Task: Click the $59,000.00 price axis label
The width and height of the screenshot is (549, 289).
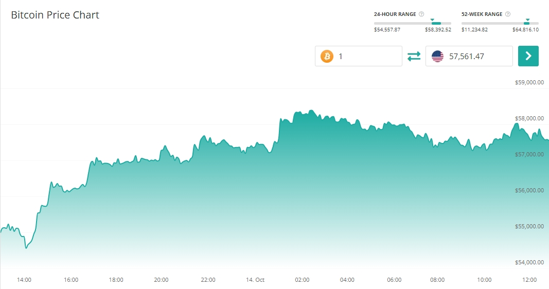Action: coord(529,82)
